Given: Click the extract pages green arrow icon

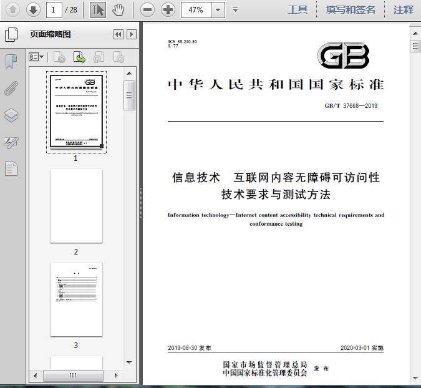Looking at the screenshot, I should [x=79, y=57].
